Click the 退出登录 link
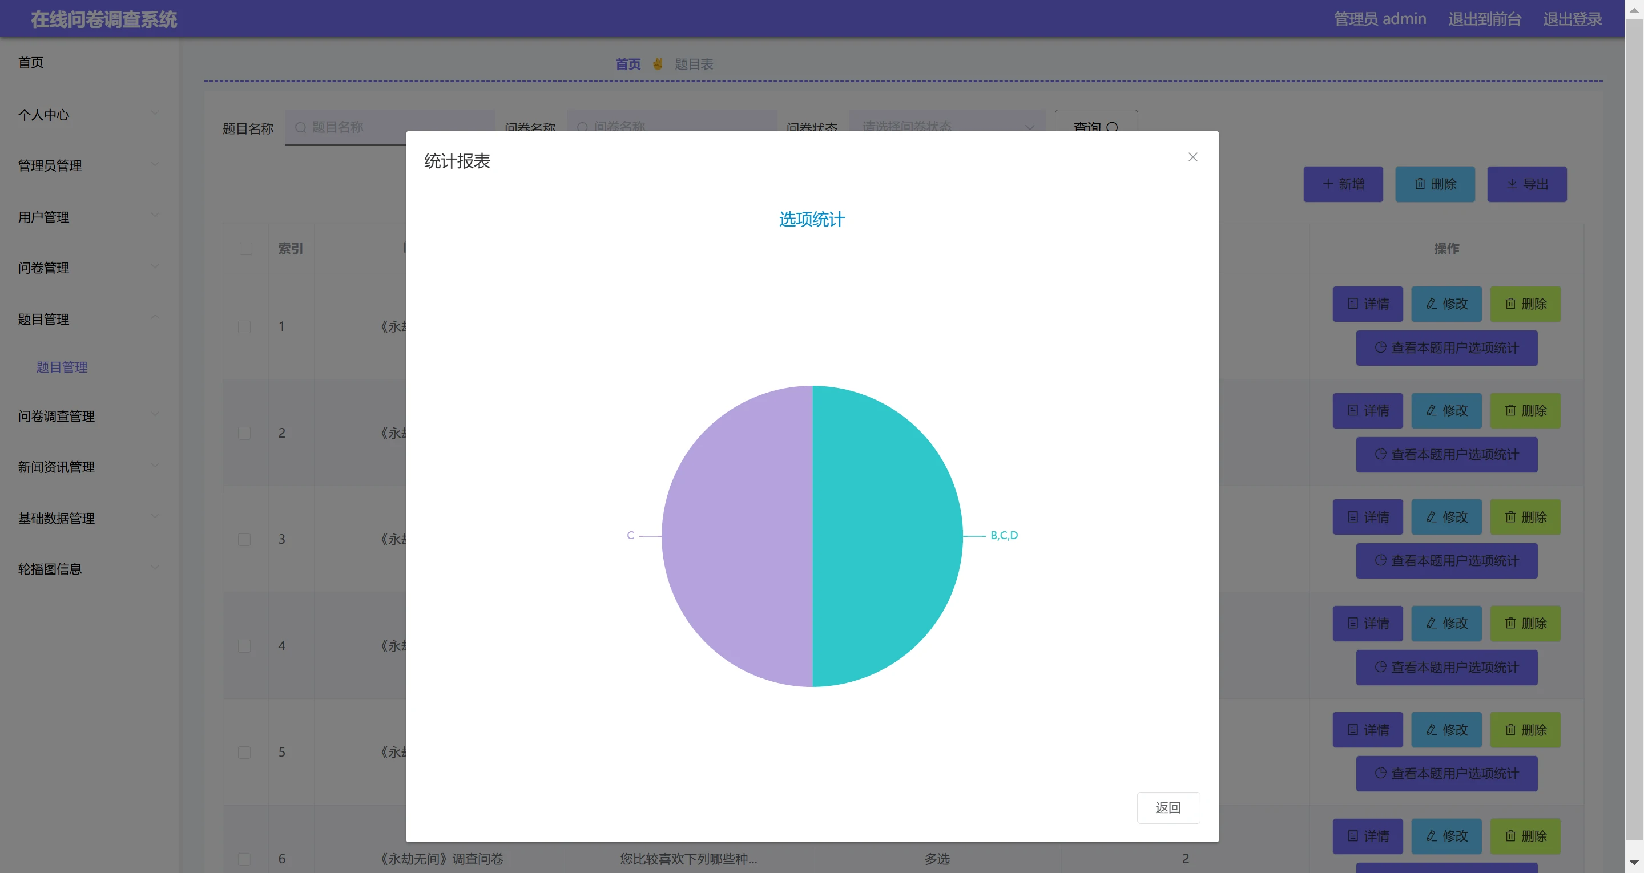The width and height of the screenshot is (1644, 873). pyautogui.click(x=1572, y=19)
